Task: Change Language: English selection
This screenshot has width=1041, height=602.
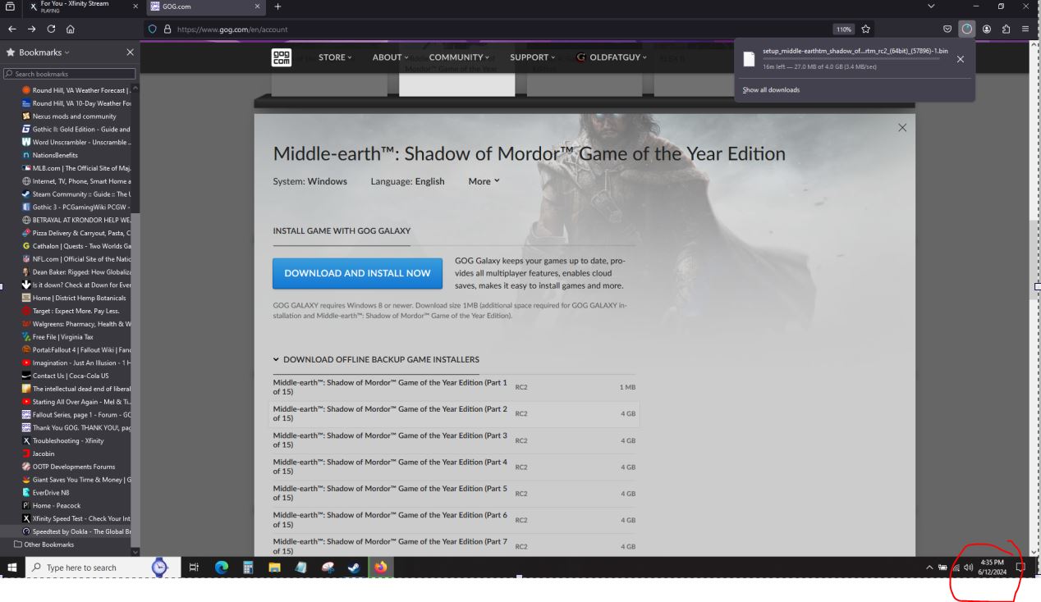Action: coord(407,181)
